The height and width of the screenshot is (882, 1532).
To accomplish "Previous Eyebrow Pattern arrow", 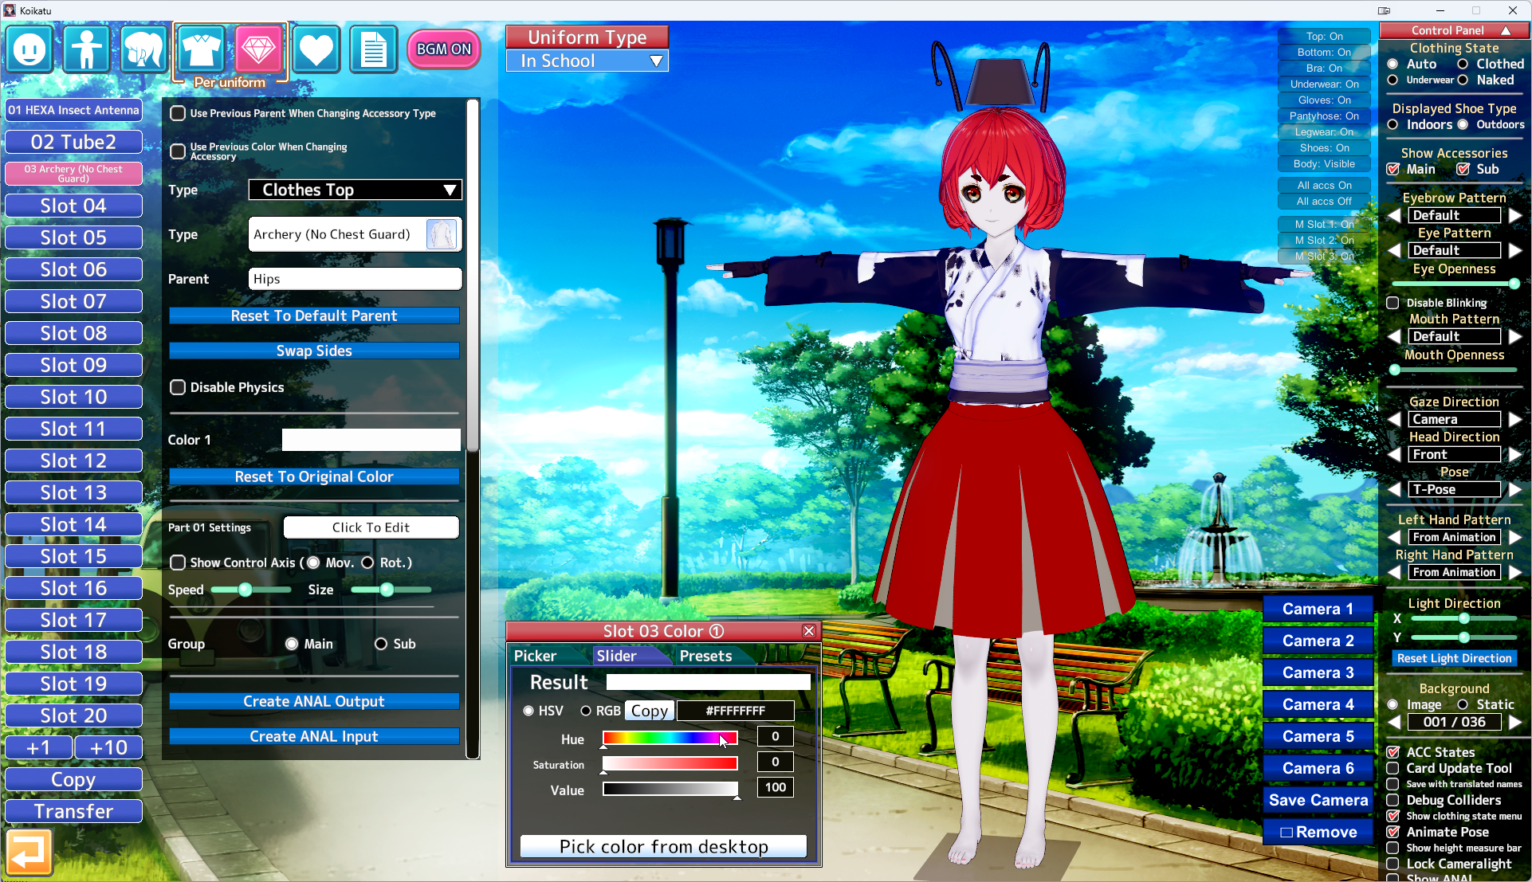I will 1394,215.
